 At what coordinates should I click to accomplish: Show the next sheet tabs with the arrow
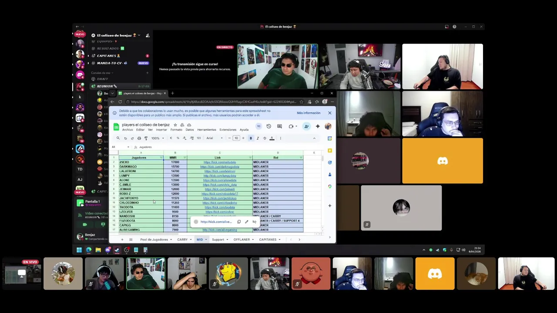click(x=299, y=240)
